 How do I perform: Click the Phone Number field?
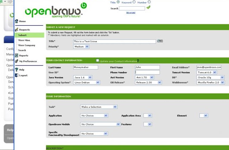147,72
